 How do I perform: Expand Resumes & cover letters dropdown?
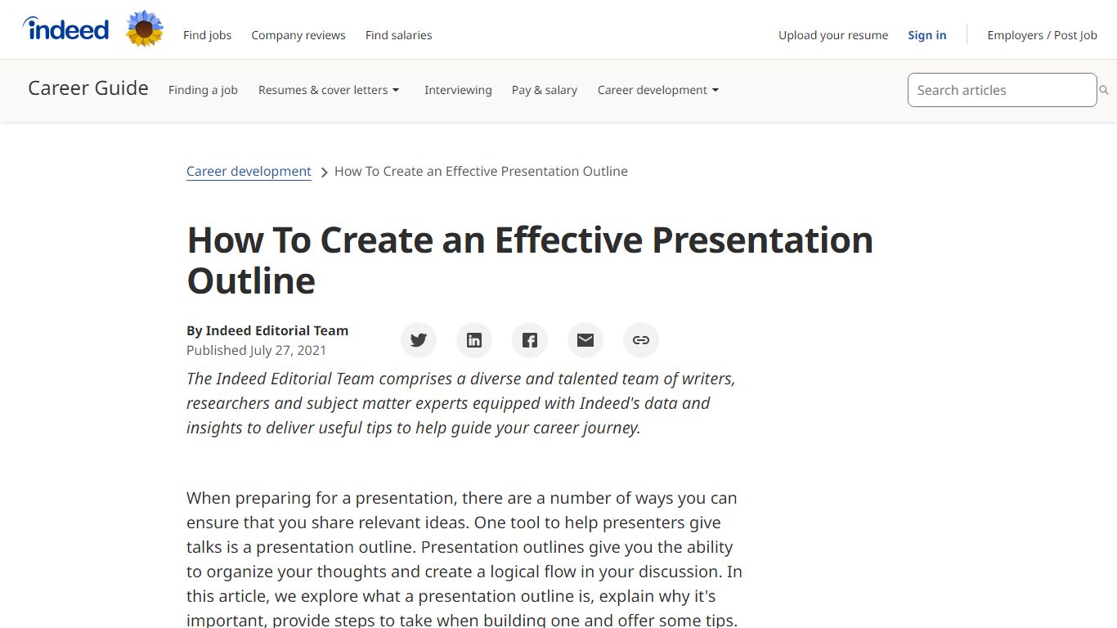[329, 90]
